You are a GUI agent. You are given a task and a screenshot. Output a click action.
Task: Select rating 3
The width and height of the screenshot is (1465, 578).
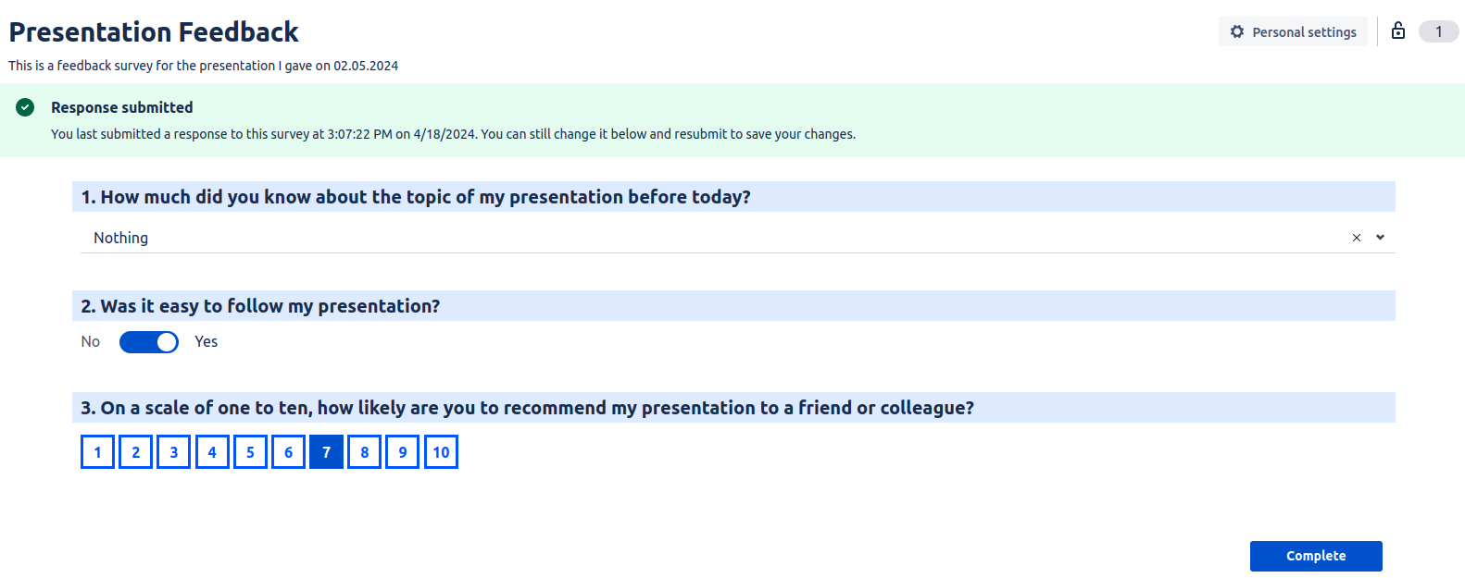pyautogui.click(x=173, y=452)
